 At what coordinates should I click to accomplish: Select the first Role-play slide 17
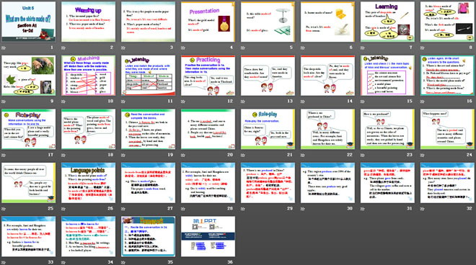[x=29, y=129]
